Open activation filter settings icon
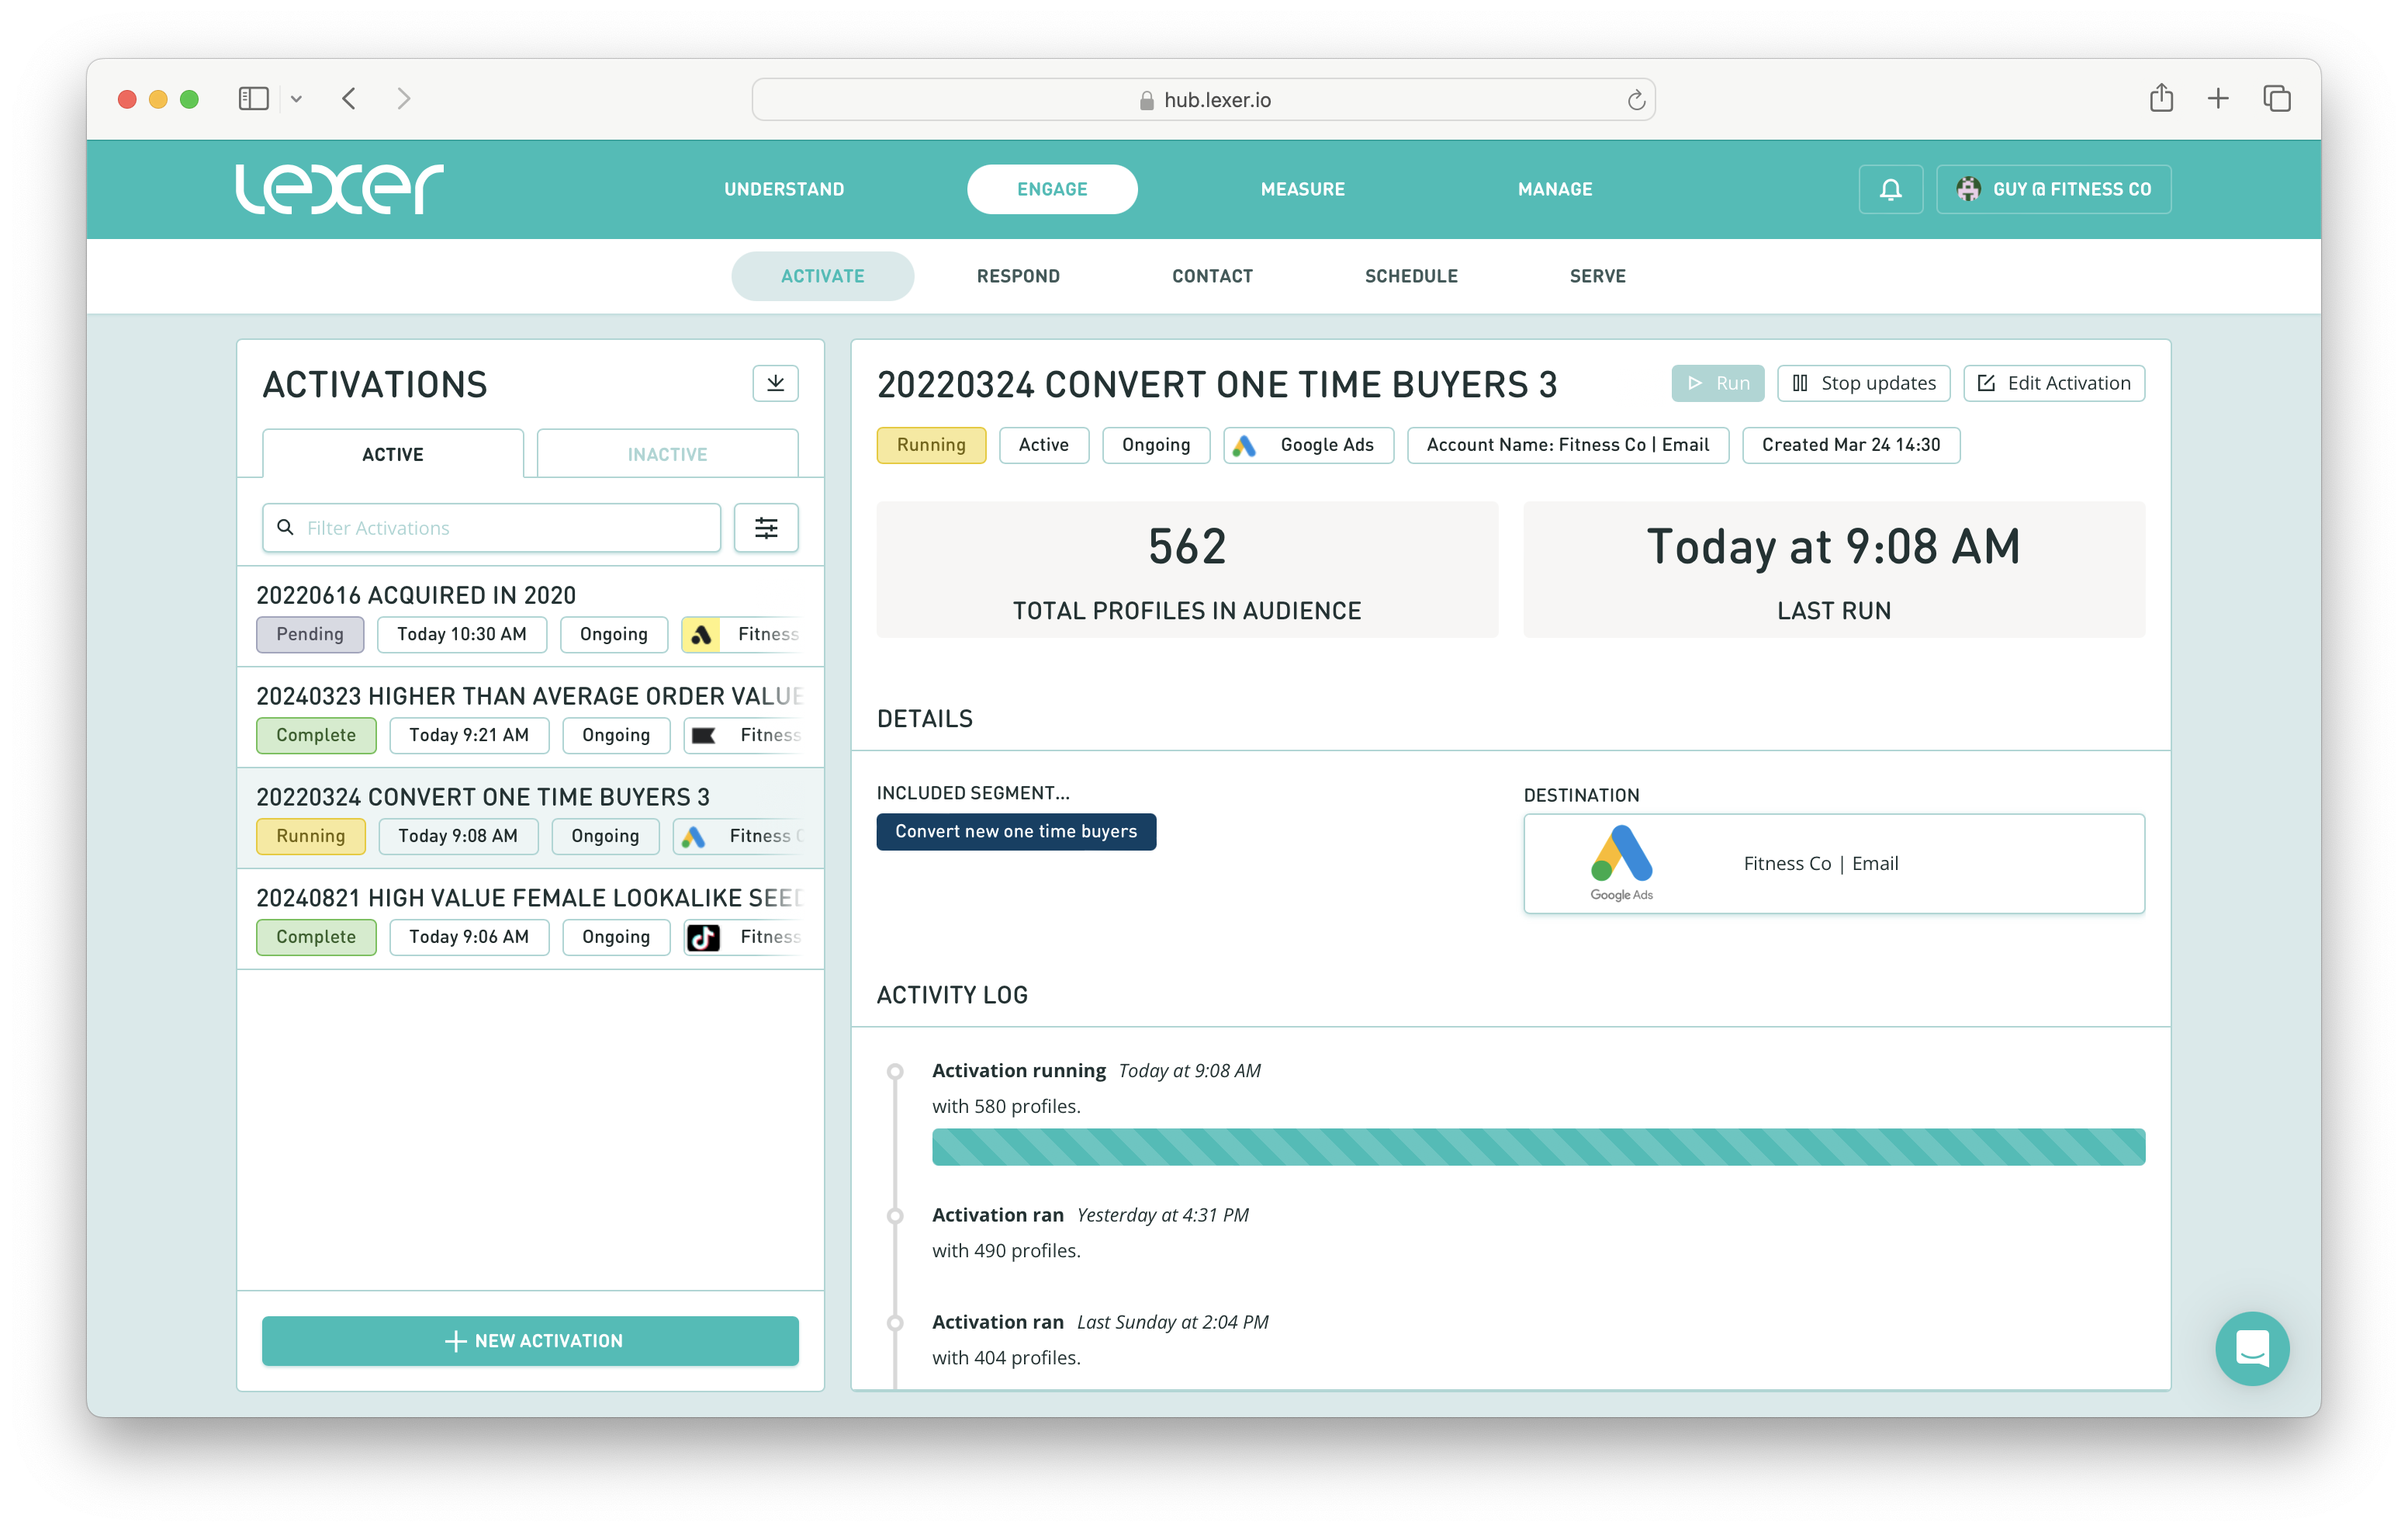This screenshot has width=2408, height=1532. pos(766,527)
